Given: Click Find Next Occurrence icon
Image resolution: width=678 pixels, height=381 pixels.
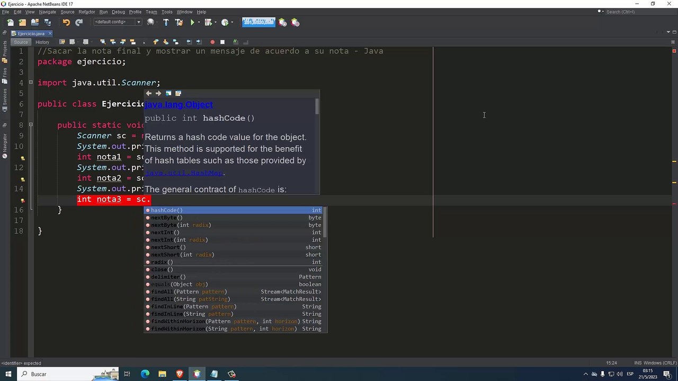Looking at the screenshot, I should [x=123, y=42].
